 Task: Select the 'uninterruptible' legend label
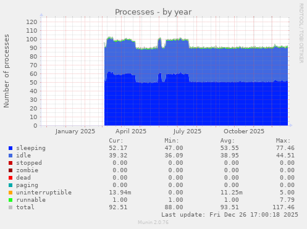tap(44, 193)
